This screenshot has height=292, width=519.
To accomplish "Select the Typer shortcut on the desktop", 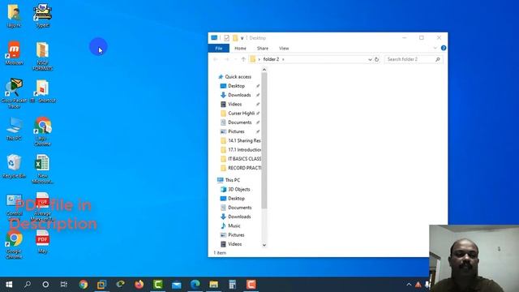I will tap(42, 15).
